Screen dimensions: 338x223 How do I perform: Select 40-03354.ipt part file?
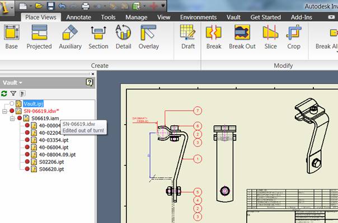54,140
